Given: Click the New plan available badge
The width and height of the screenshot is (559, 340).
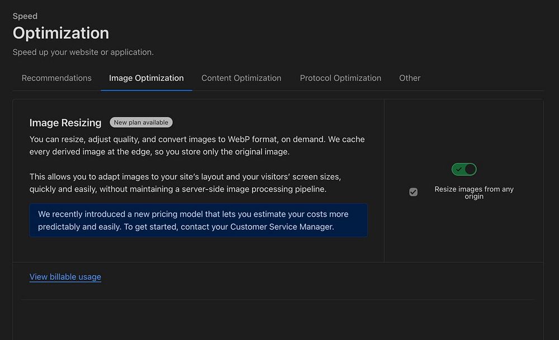Looking at the screenshot, I should tap(141, 122).
